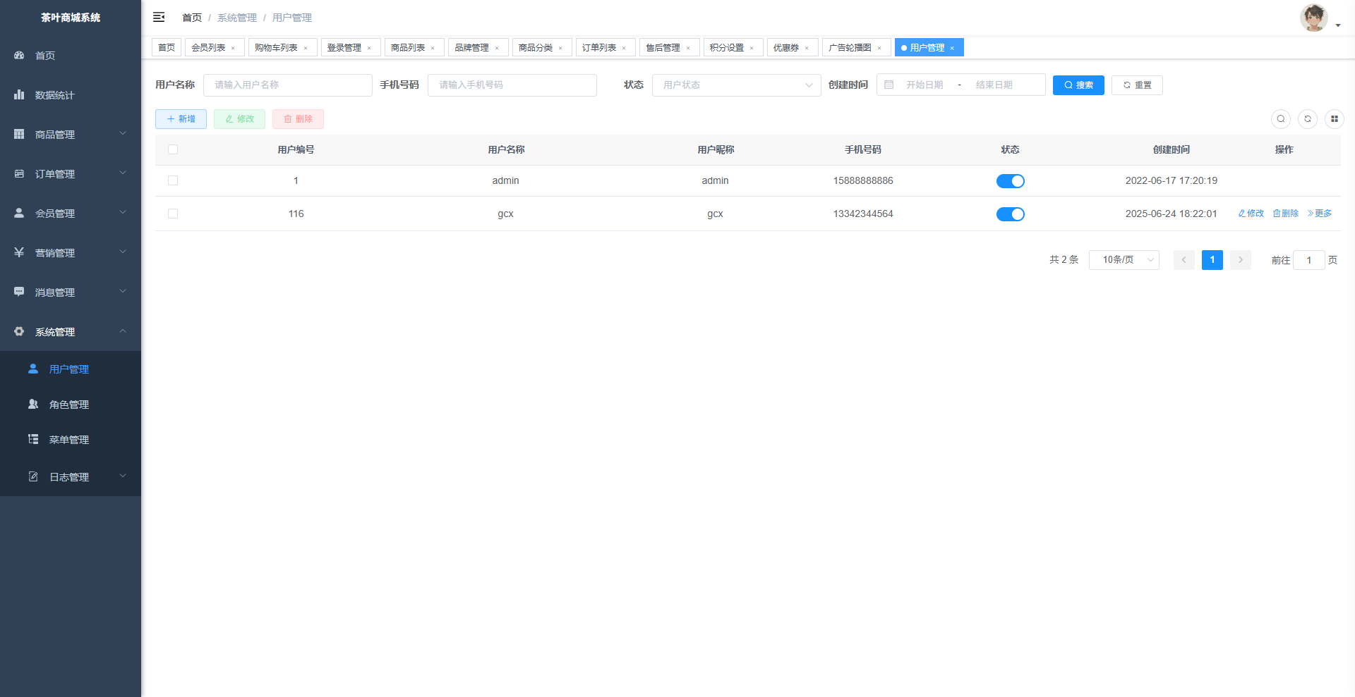The image size is (1355, 697).
Task: Toggle status switch for gcx user
Action: (x=1010, y=214)
